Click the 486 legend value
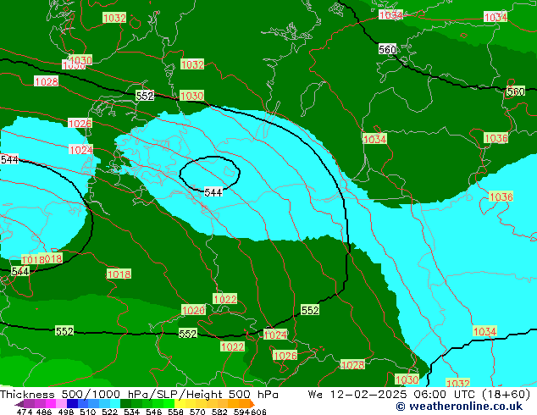The width and height of the screenshot is (537, 415). [44, 412]
